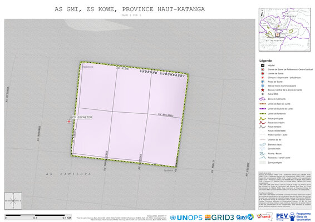Image resolution: width=315 pixels, height=222 pixels.
Task: Select the Poste de Santé legend symbol
Action: [262, 82]
